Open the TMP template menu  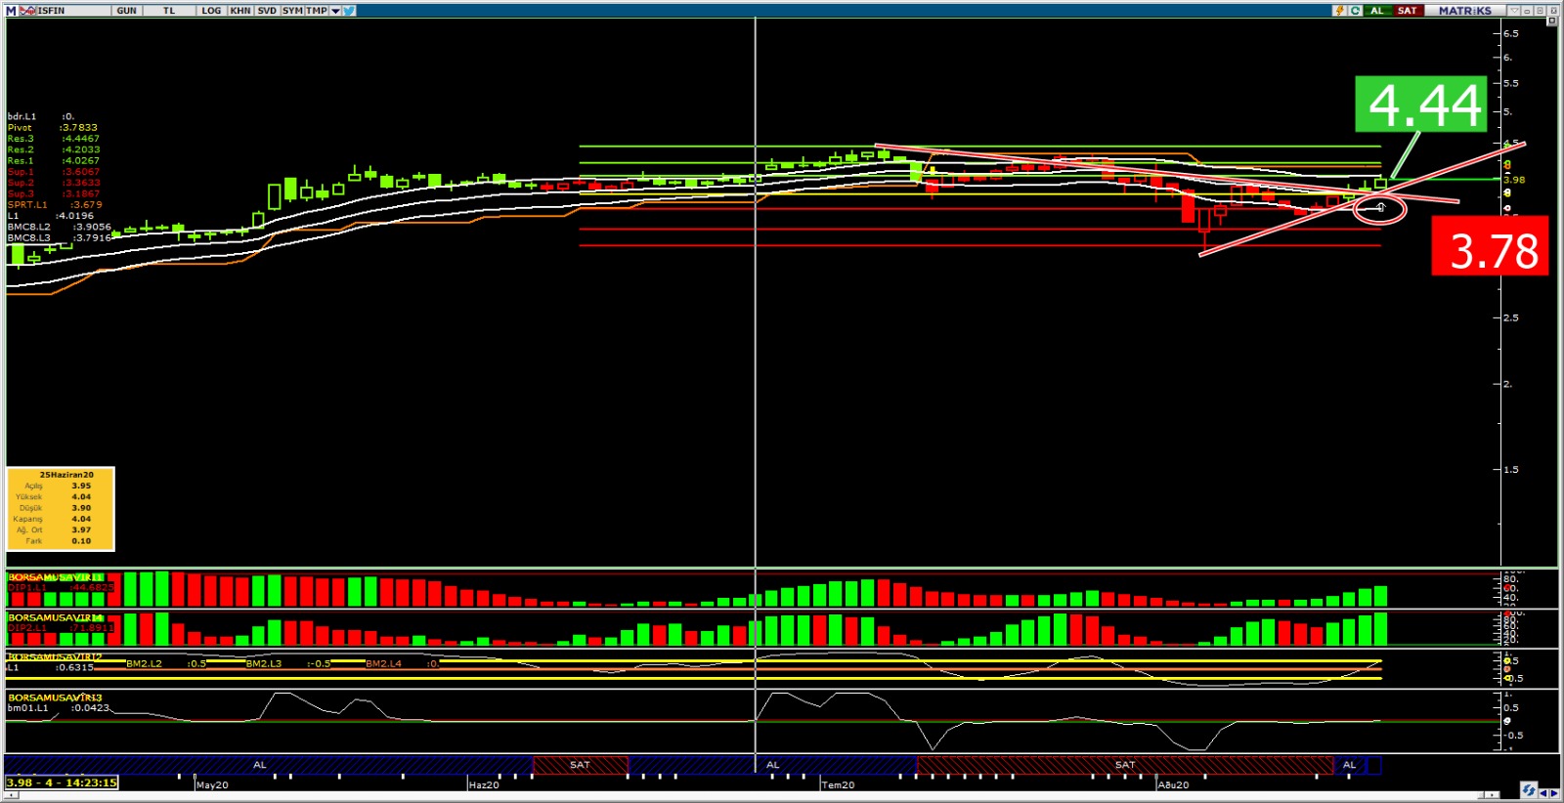click(316, 11)
